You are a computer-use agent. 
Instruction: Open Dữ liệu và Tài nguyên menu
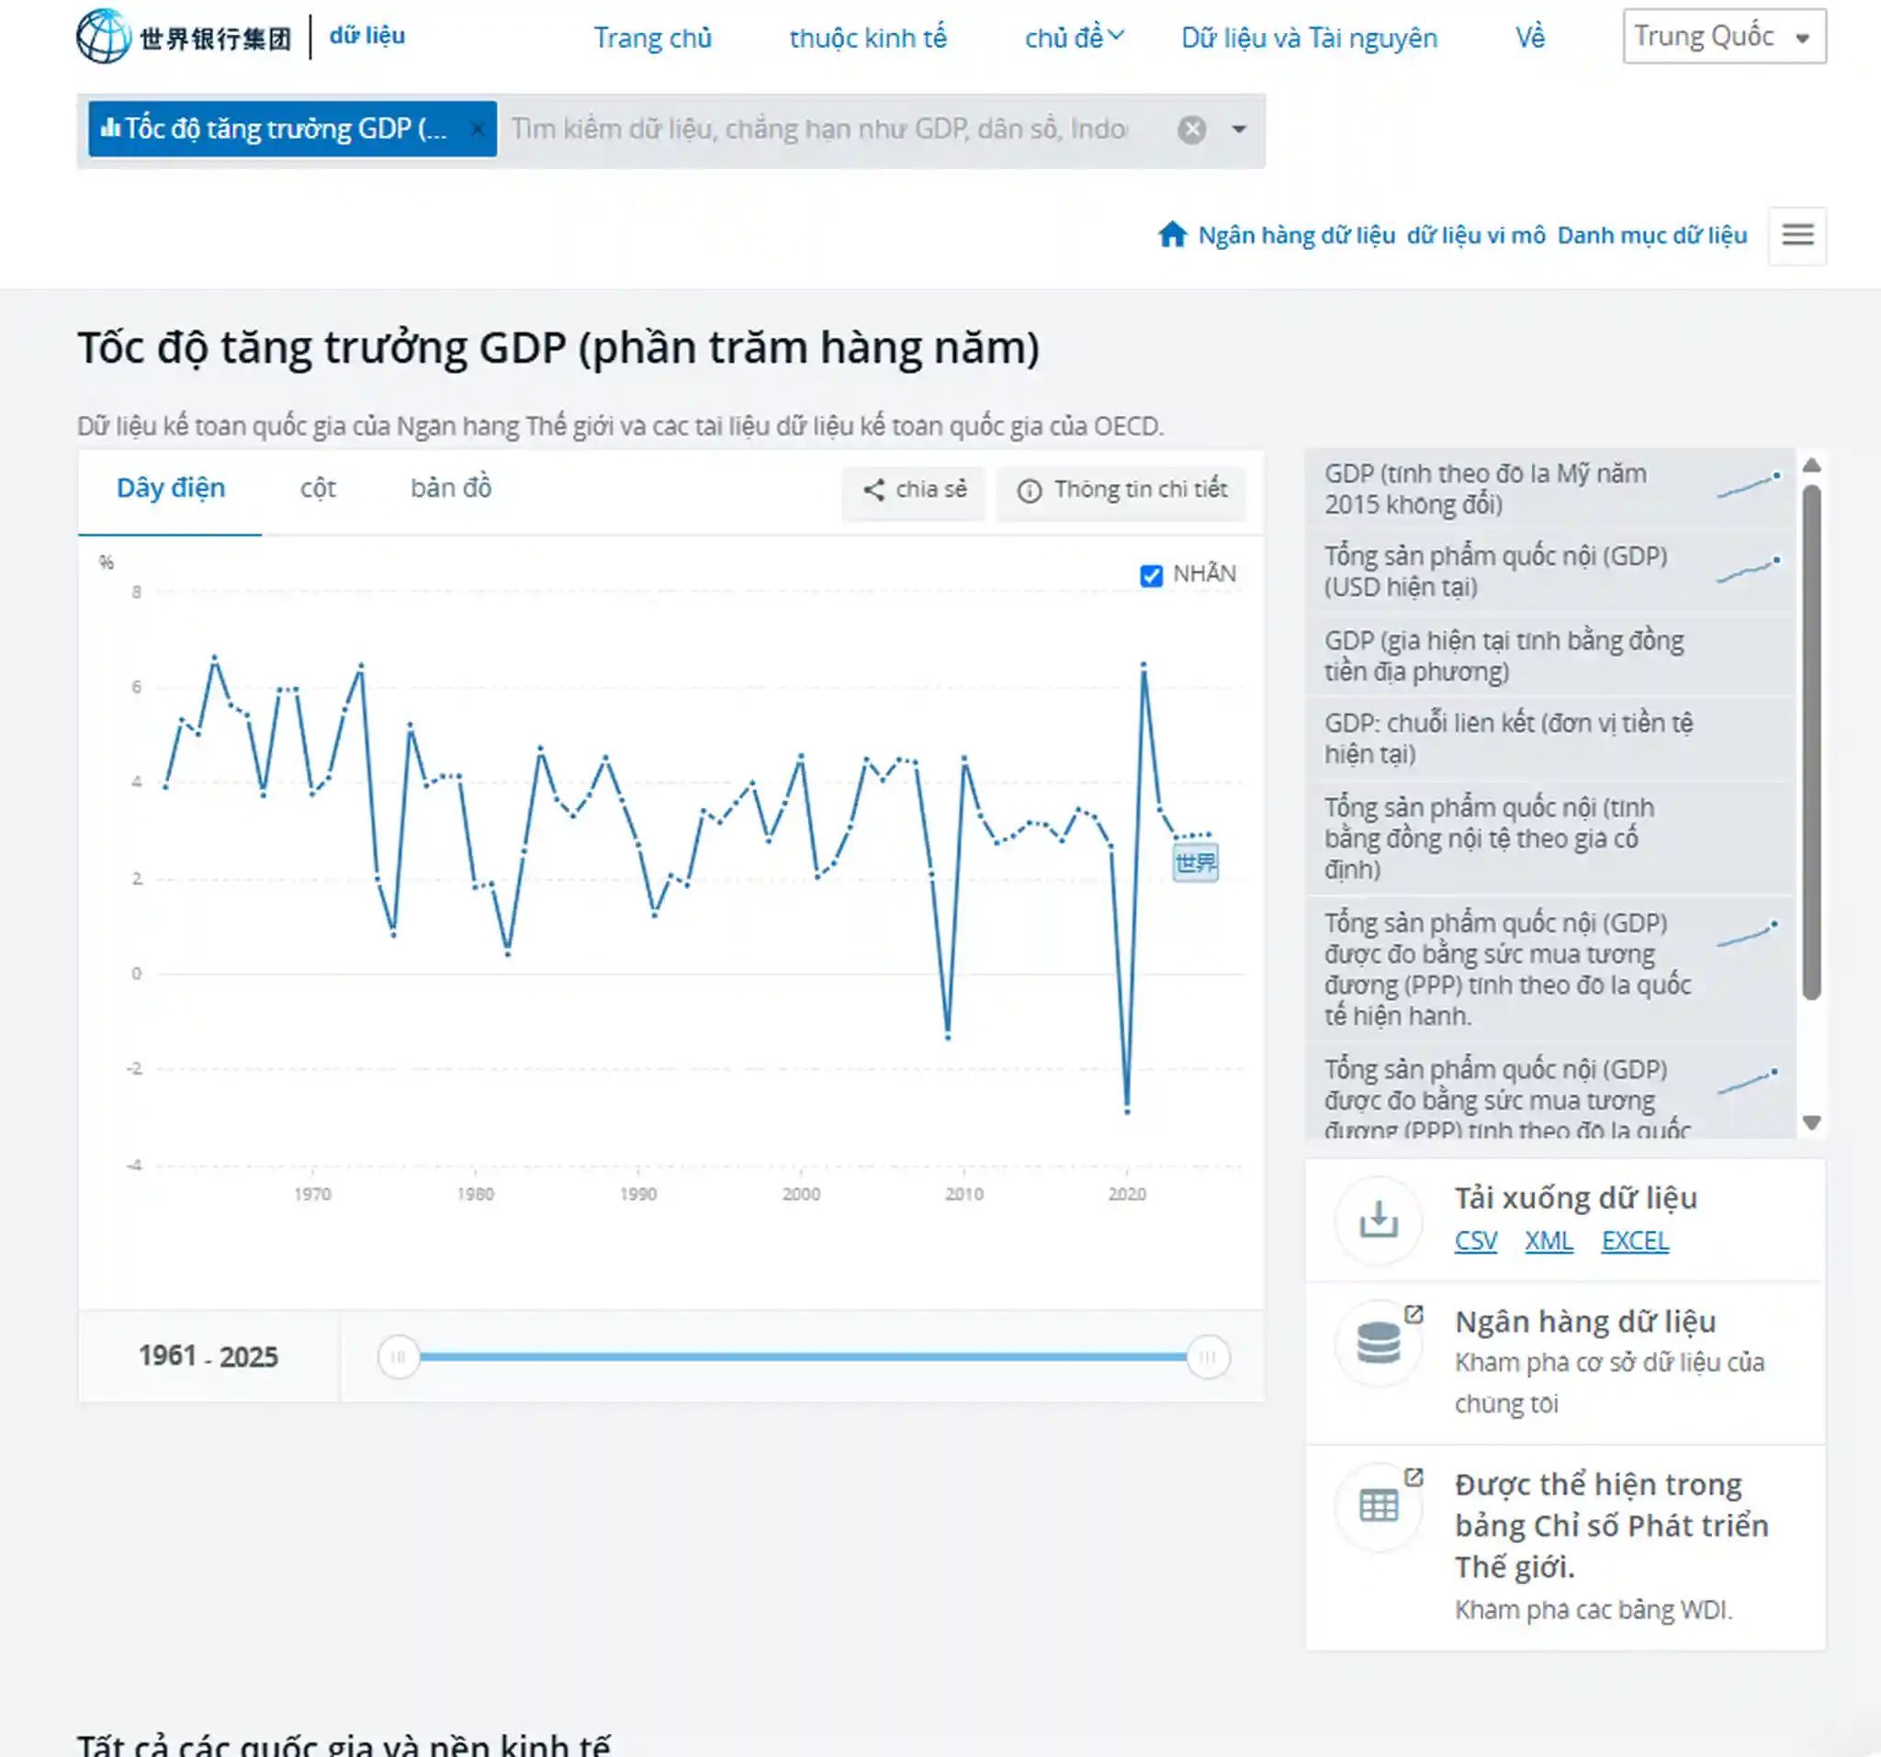[1309, 38]
